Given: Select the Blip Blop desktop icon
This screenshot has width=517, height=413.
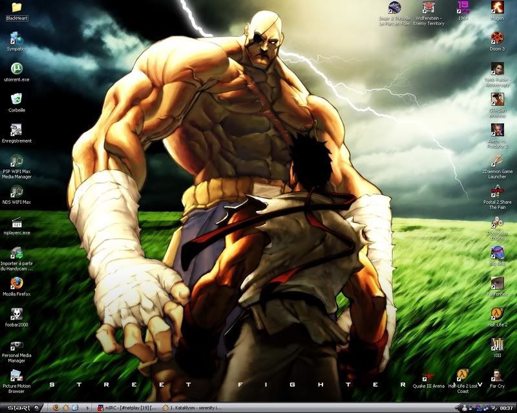Looking at the screenshot, I should coord(497,256).
